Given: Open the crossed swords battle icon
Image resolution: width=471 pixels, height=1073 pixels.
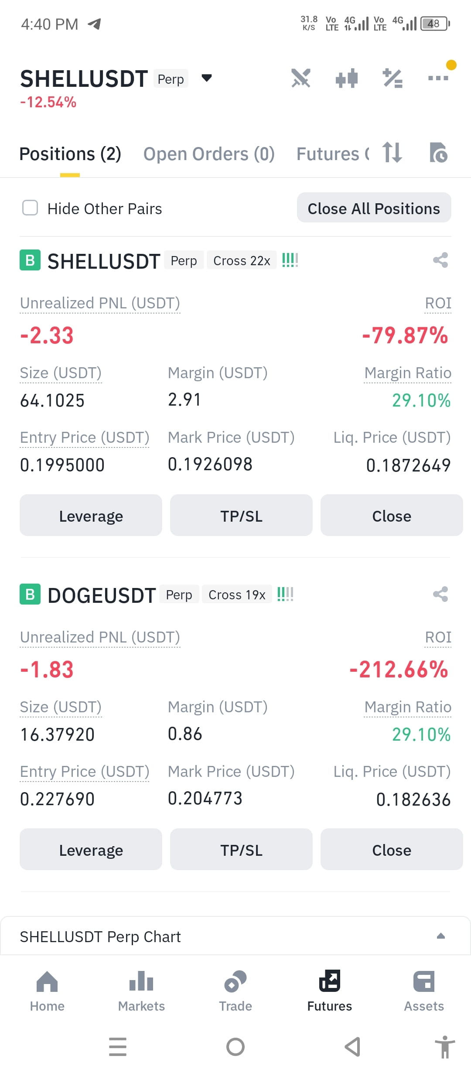Looking at the screenshot, I should (x=301, y=79).
